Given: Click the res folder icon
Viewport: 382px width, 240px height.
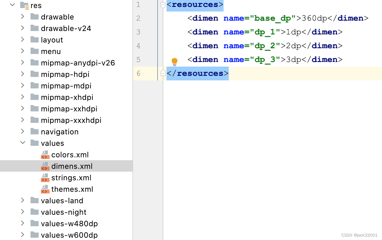Looking at the screenshot, I should [24, 5].
